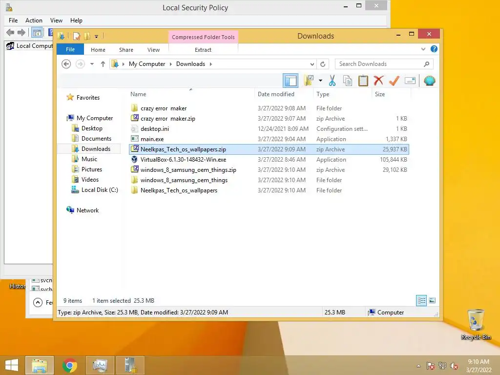Expand the ribbon with the chevron
Screen dimensions: 500x375
coord(423,49)
